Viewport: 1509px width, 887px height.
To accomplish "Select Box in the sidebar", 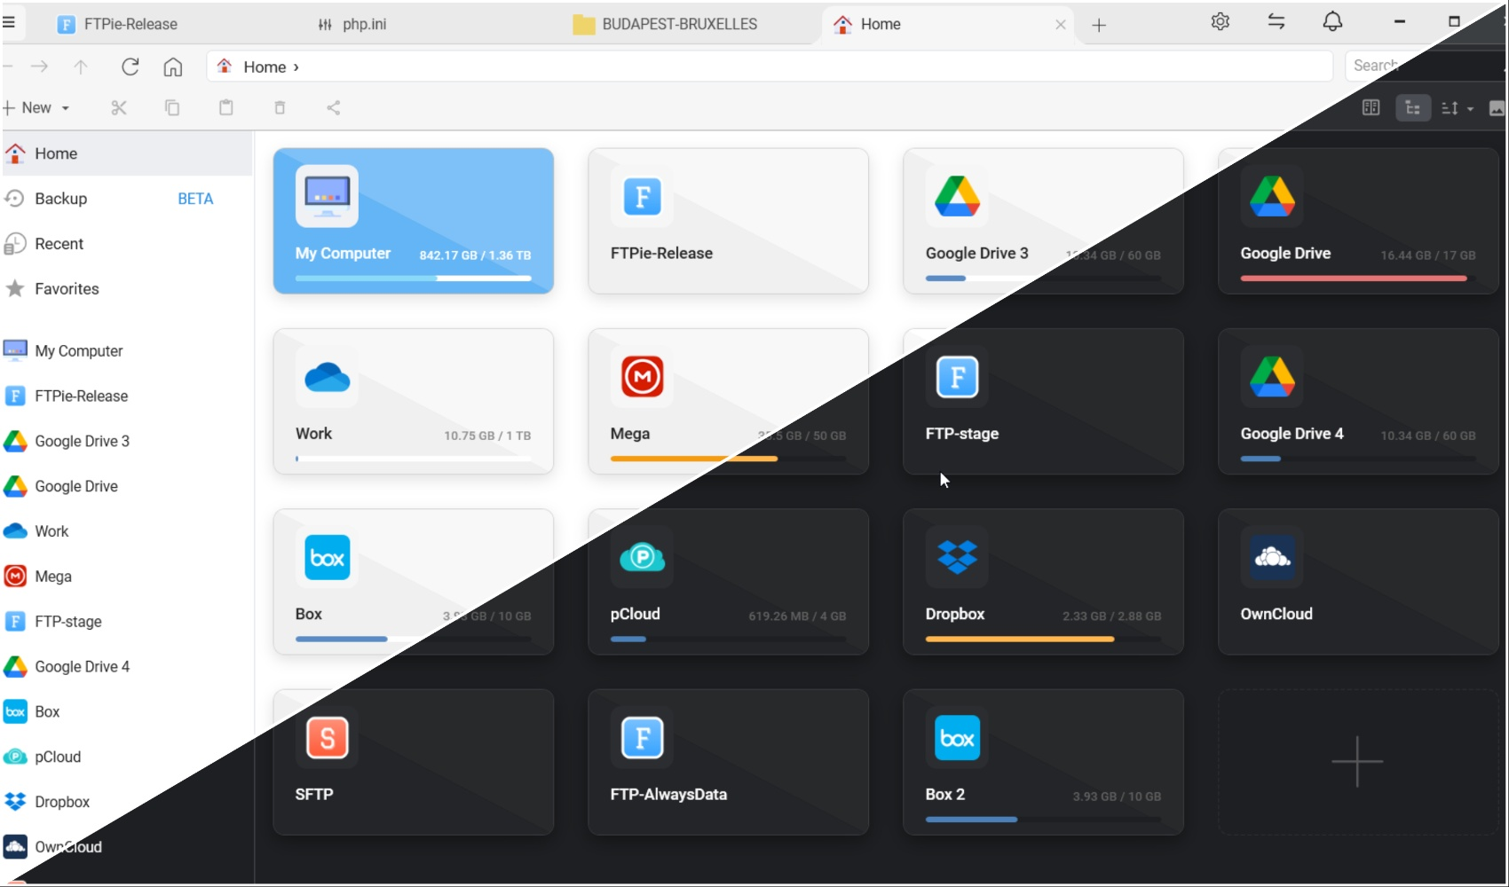I will click(127, 712).
